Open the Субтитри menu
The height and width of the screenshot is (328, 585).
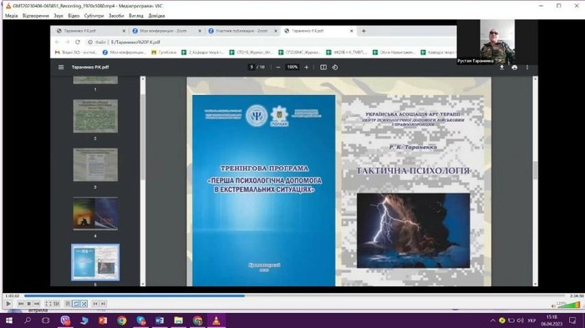click(x=94, y=16)
